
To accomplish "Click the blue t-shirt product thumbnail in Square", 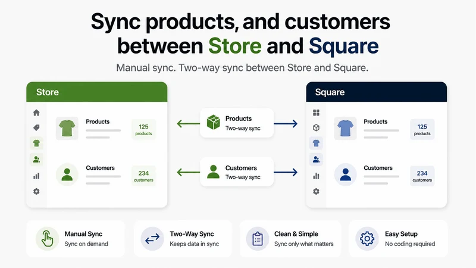I will (346, 128).
